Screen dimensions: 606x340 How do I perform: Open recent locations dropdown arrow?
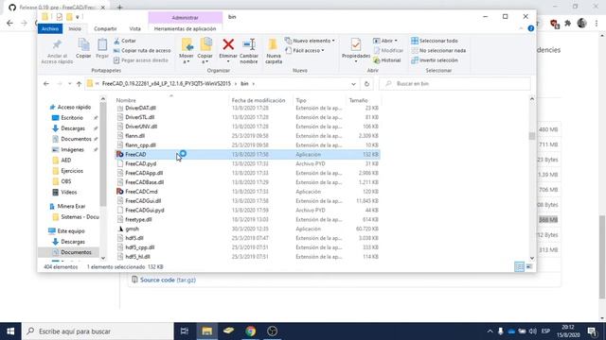69,84
